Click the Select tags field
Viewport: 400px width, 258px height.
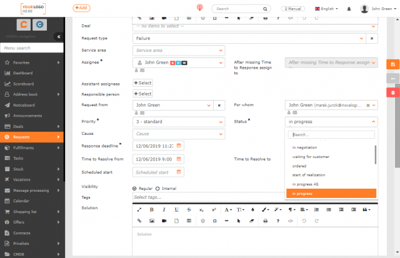(208, 197)
